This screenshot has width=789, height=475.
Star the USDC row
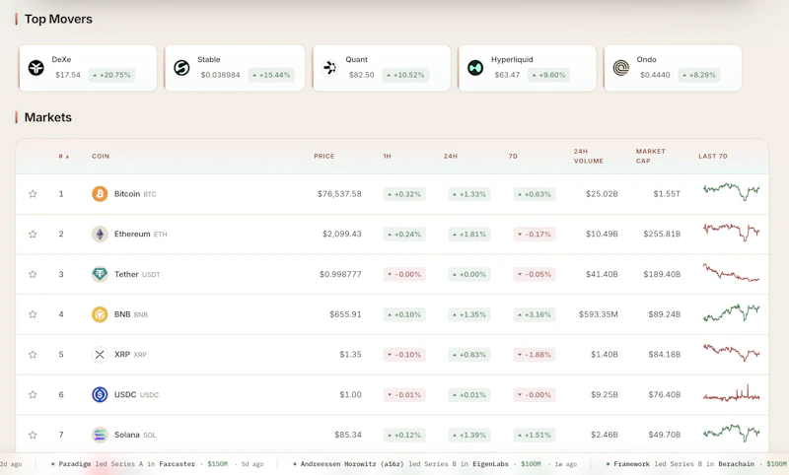click(33, 394)
